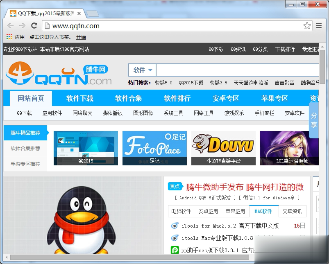Click the green pp助手 icon
The image size is (329, 264).
point(175,250)
